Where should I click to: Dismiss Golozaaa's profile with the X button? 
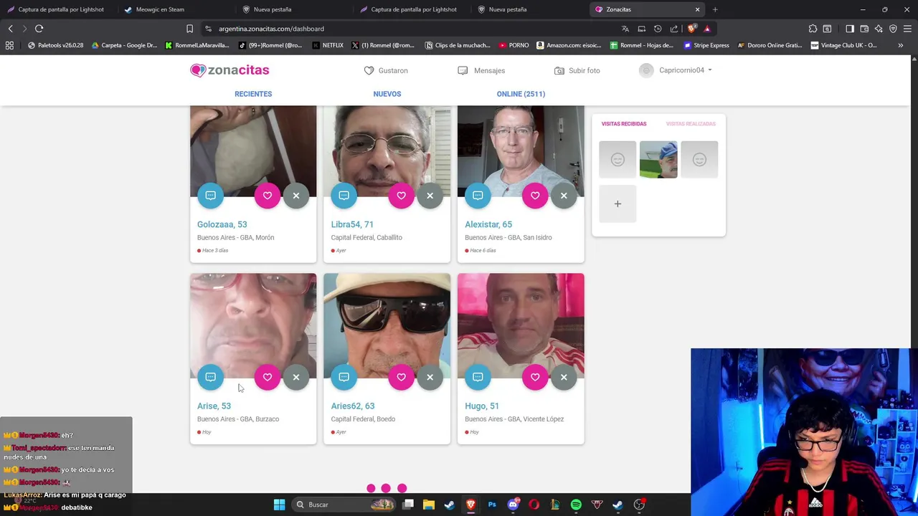point(296,196)
